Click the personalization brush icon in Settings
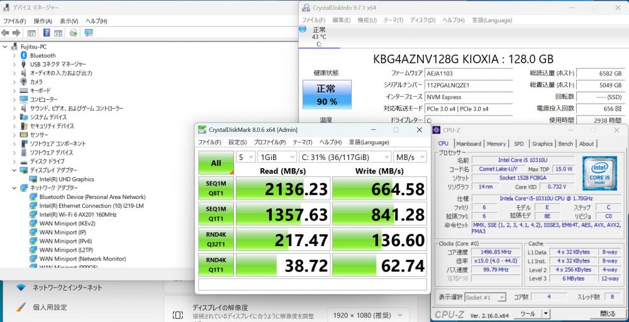 pyautogui.click(x=21, y=307)
